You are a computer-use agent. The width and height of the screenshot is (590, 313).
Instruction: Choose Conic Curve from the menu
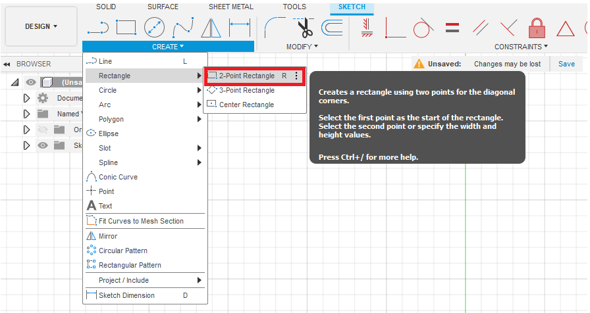[146, 177]
